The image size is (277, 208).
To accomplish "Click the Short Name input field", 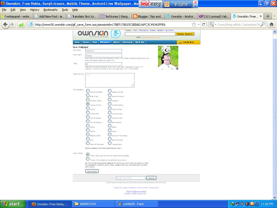I will (x=104, y=56).
